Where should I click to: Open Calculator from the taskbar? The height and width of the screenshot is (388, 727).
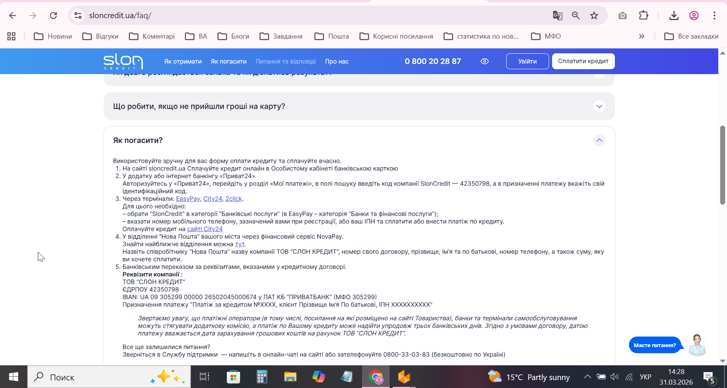pos(262,377)
